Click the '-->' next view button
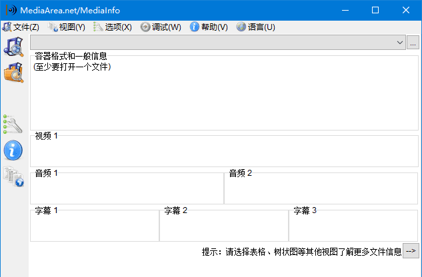 411,251
